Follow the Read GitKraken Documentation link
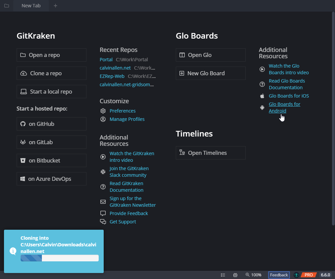 pyautogui.click(x=127, y=187)
